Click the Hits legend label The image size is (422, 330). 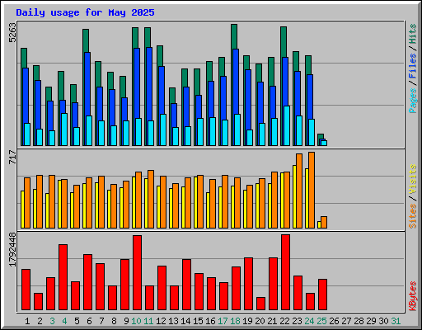click(x=413, y=34)
